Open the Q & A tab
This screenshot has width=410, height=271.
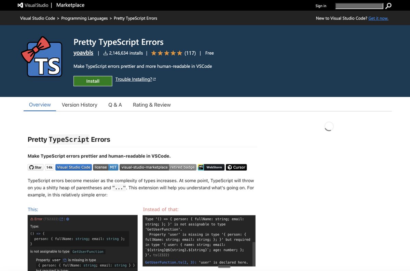[x=115, y=105]
